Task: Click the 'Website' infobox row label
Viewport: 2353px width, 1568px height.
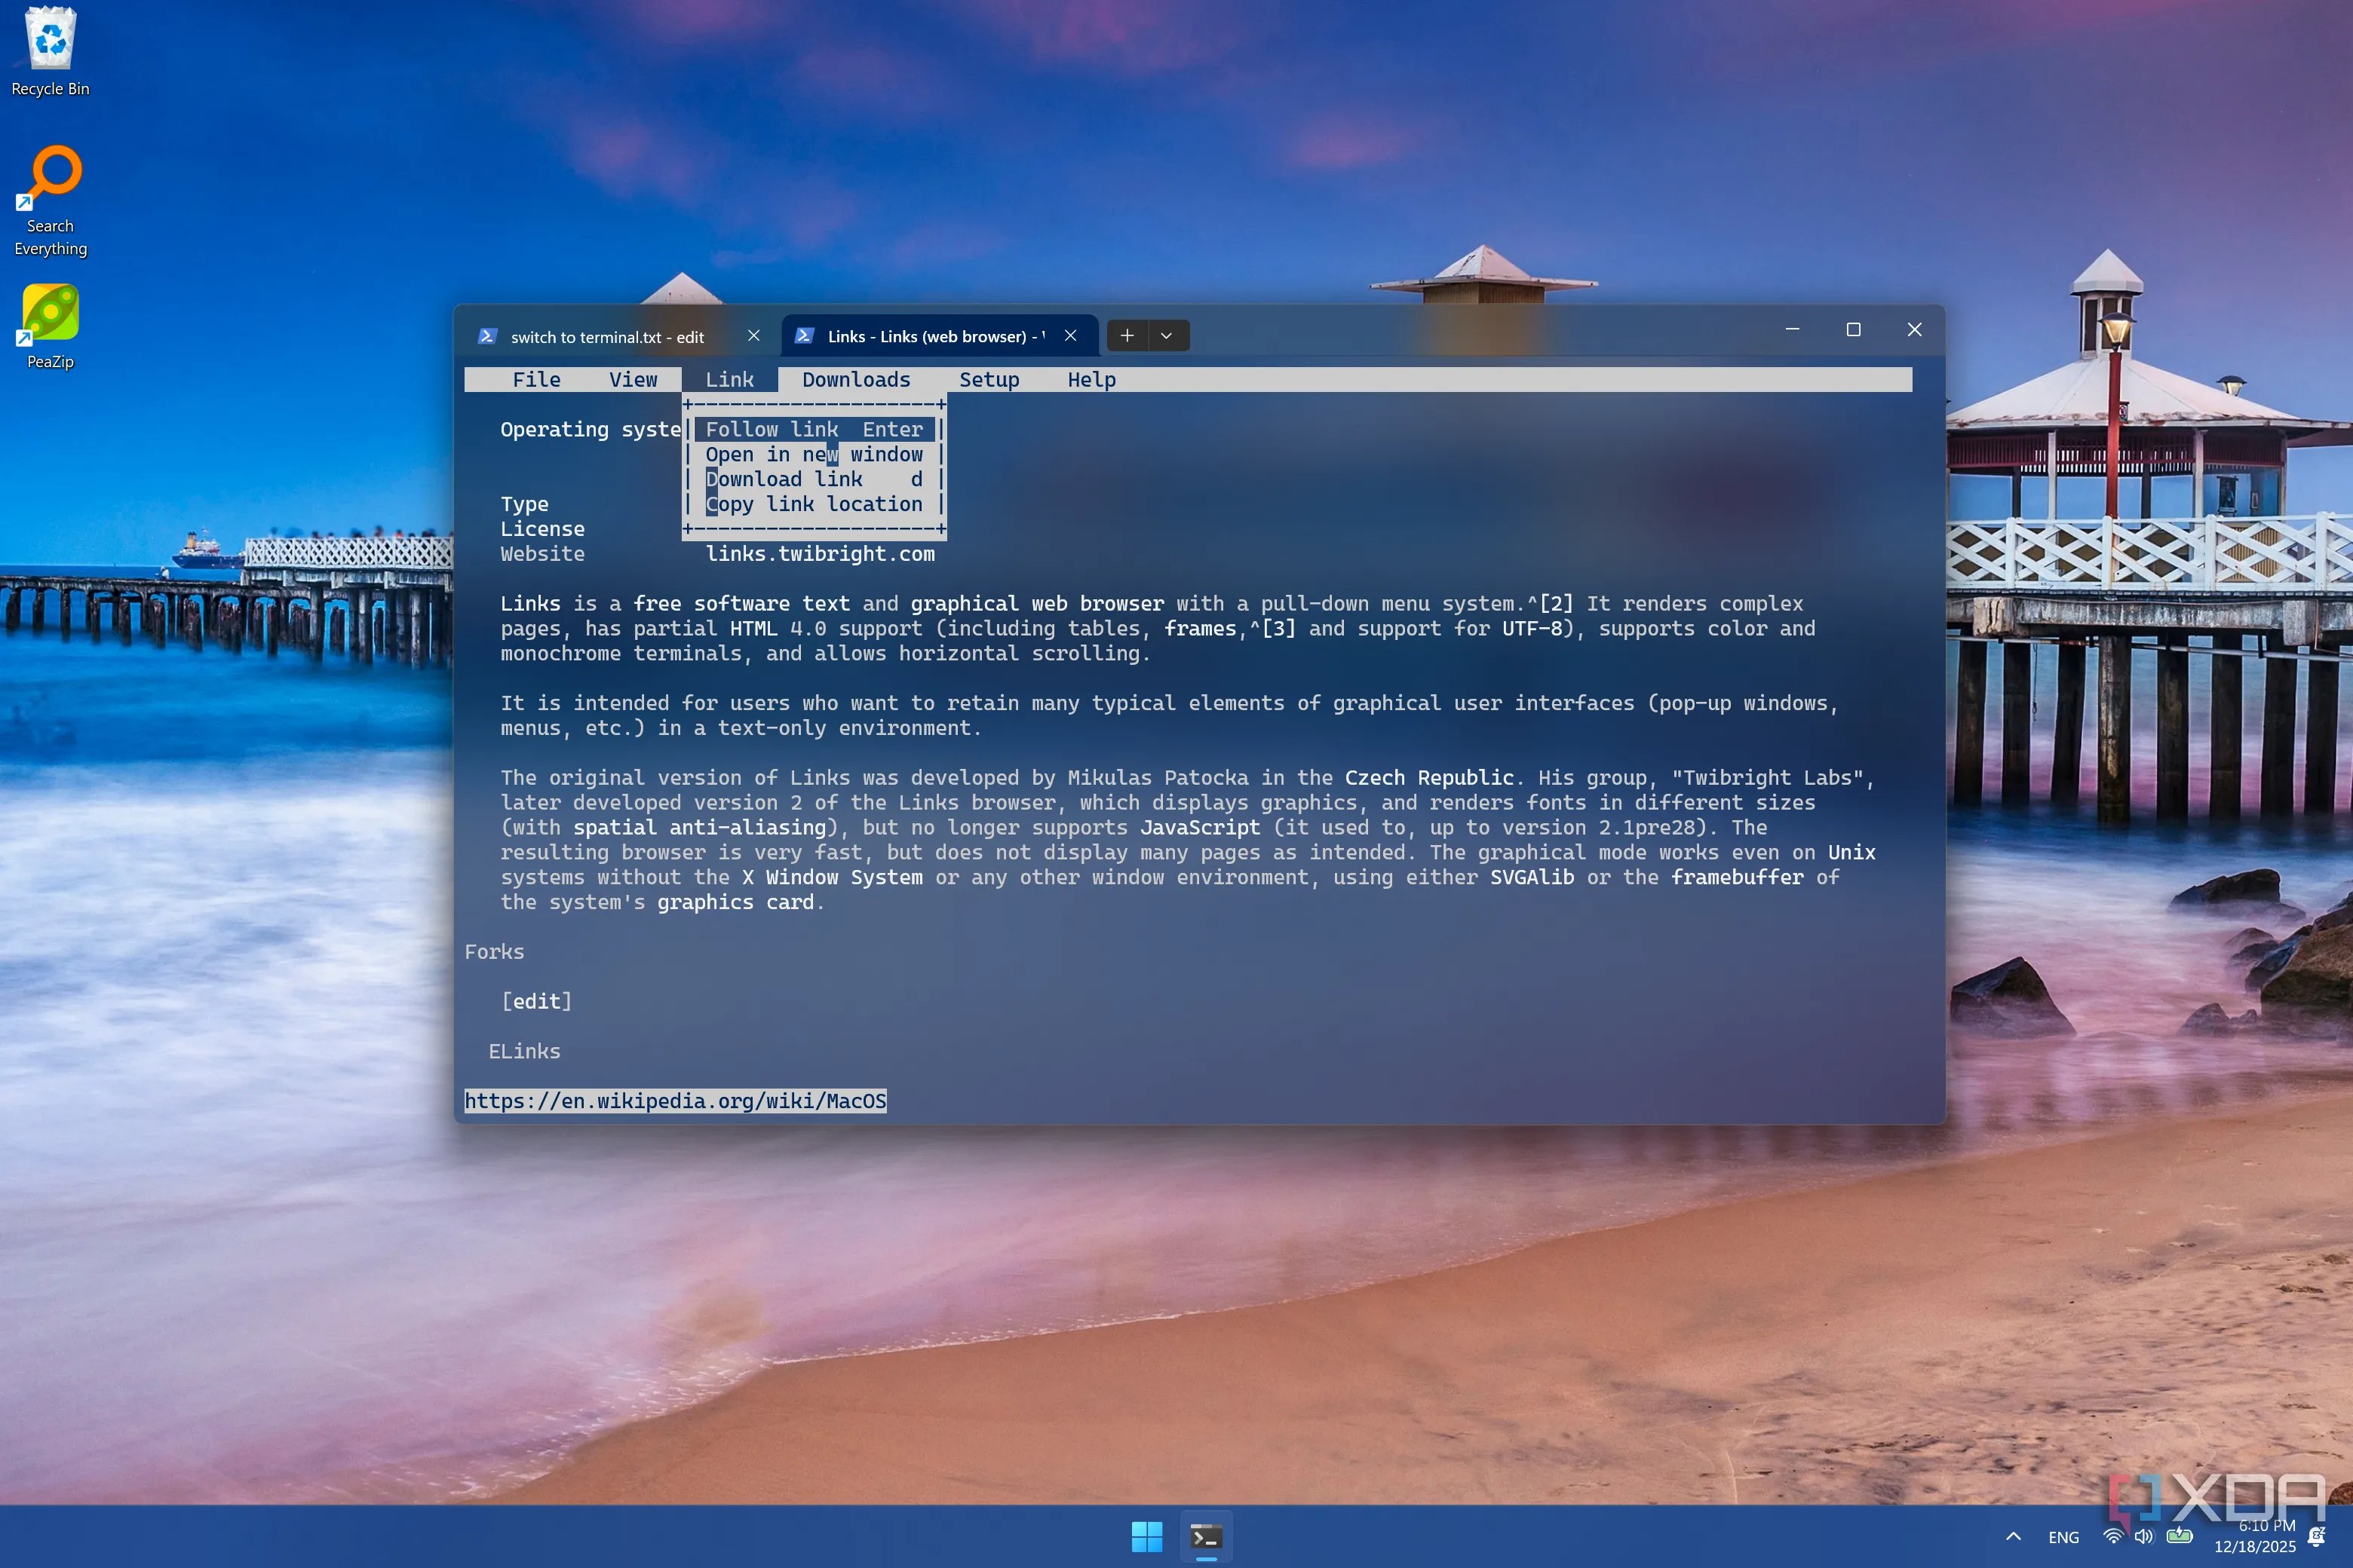Action: coord(542,554)
